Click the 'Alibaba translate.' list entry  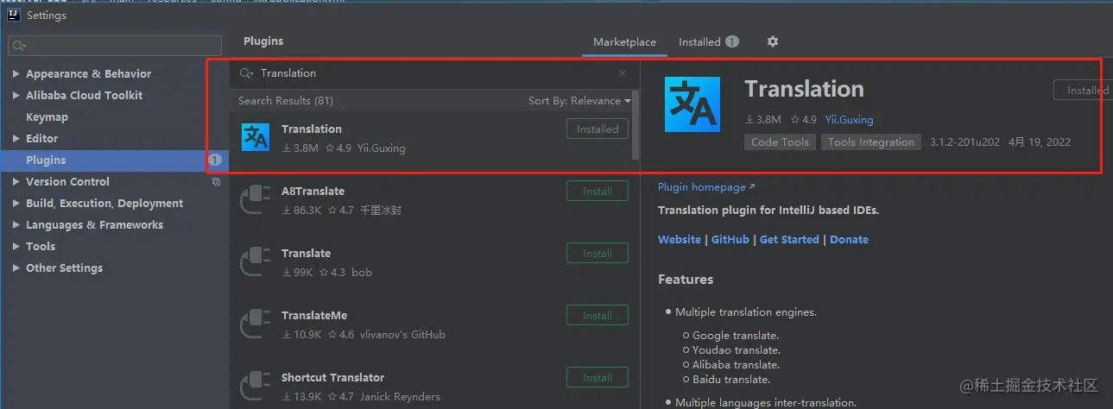coord(737,365)
